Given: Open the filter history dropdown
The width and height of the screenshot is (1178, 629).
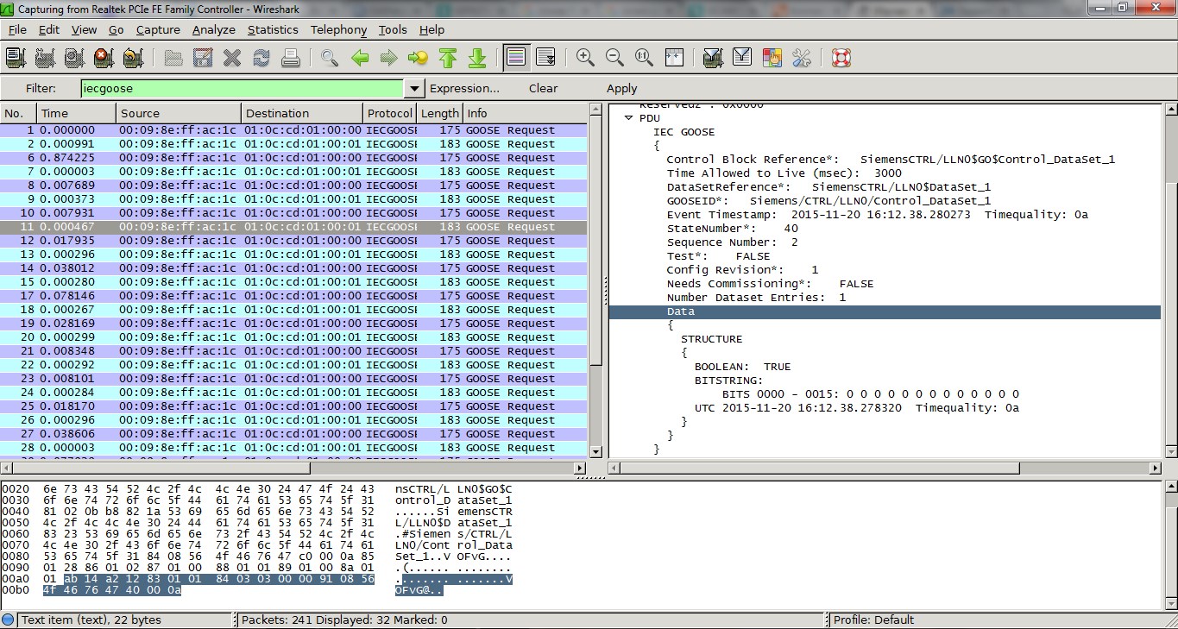Looking at the screenshot, I should [x=415, y=88].
